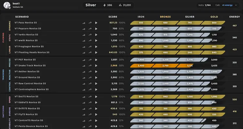
Task: Open leaderboard for VT Raw Control Novice S5
Action: pos(84,83)
